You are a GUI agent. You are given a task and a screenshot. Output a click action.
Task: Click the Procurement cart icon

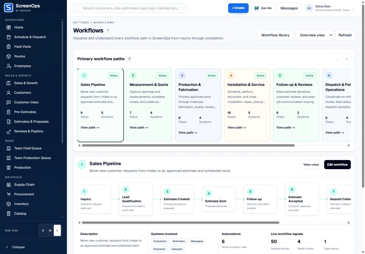click(8, 194)
